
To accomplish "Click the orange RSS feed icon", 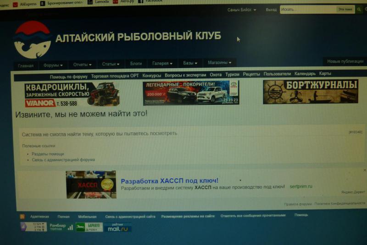I will [x=22, y=217].
